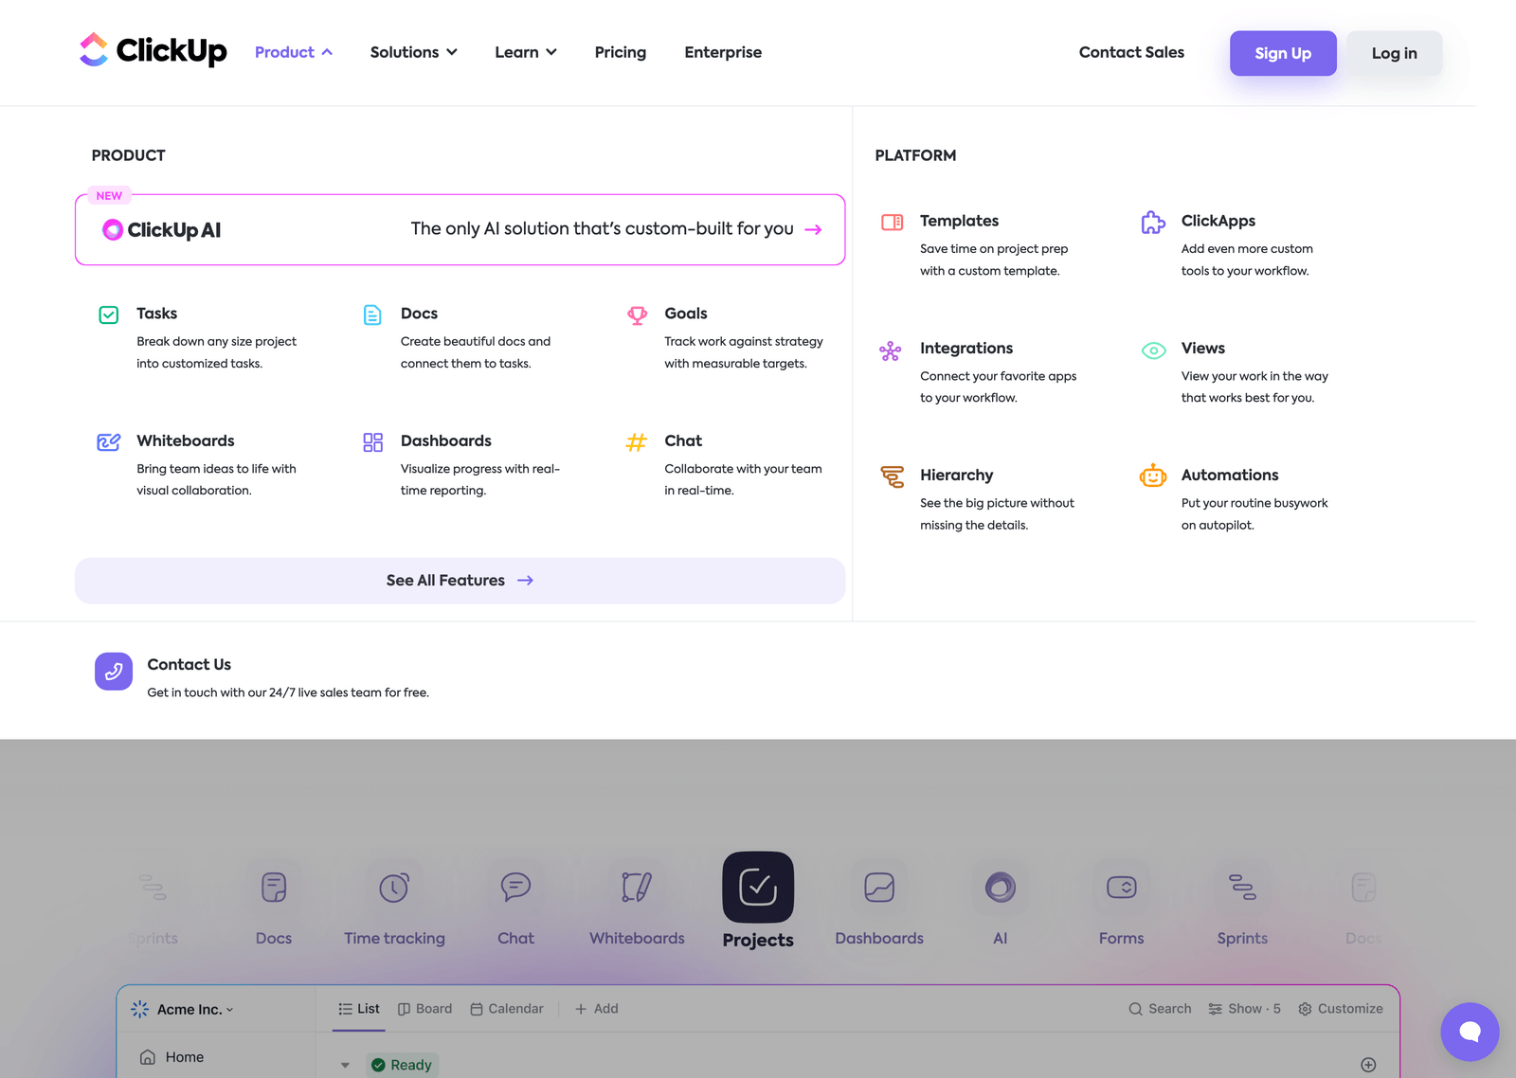The width and height of the screenshot is (1516, 1078).
Task: Click the Dashboards grid icon in Product menu
Action: click(x=372, y=441)
